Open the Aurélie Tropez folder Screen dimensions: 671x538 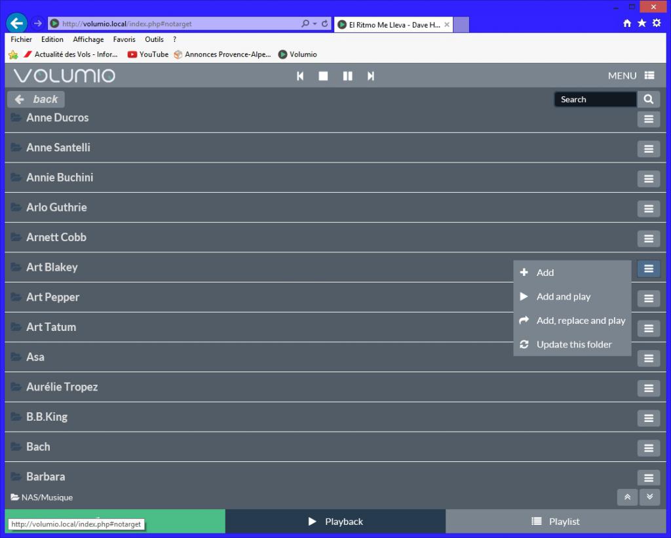point(62,387)
